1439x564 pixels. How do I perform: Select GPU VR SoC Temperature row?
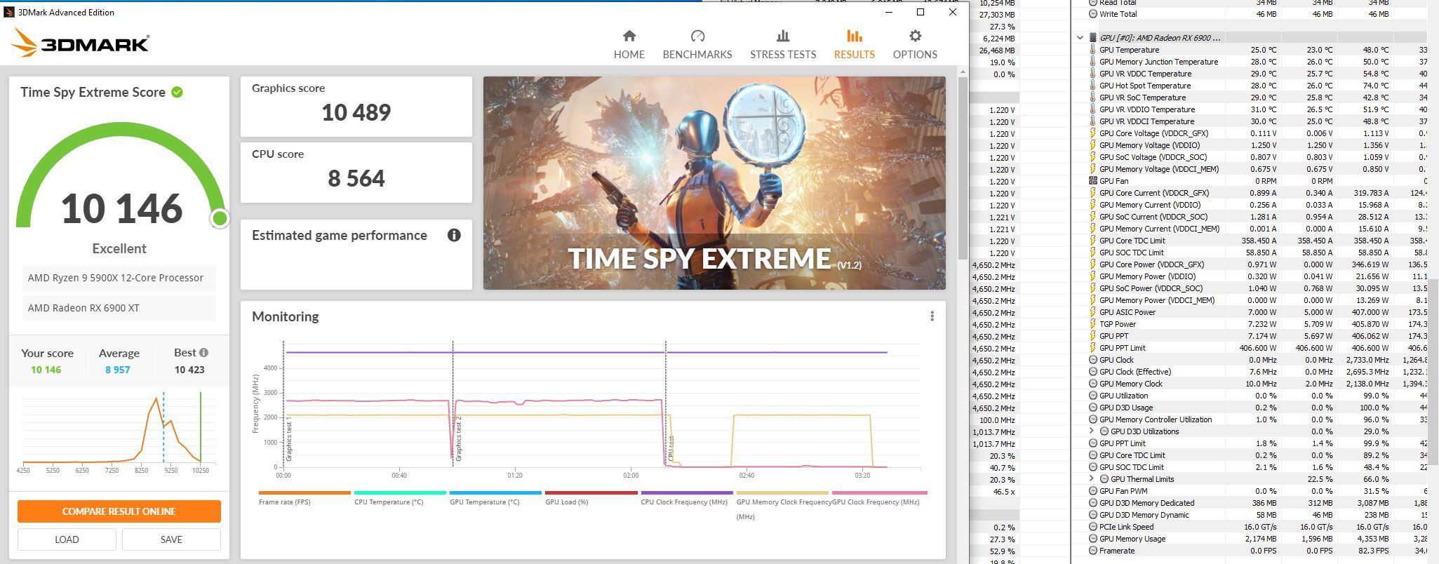1256,98
